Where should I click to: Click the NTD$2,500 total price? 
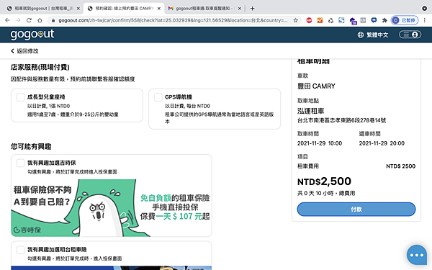(x=324, y=181)
